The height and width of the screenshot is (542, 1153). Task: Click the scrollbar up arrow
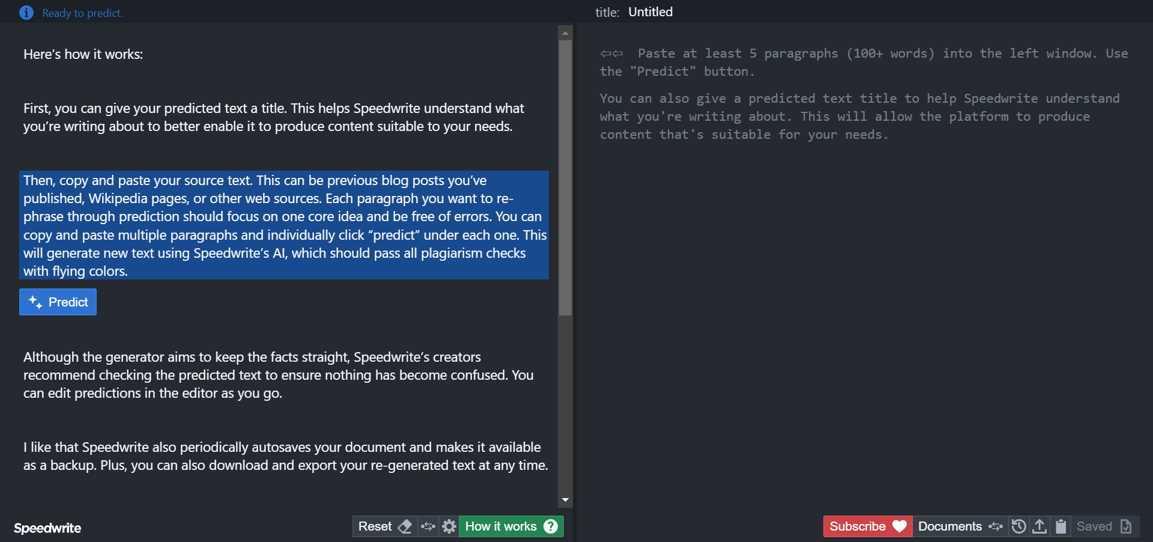[x=565, y=32]
